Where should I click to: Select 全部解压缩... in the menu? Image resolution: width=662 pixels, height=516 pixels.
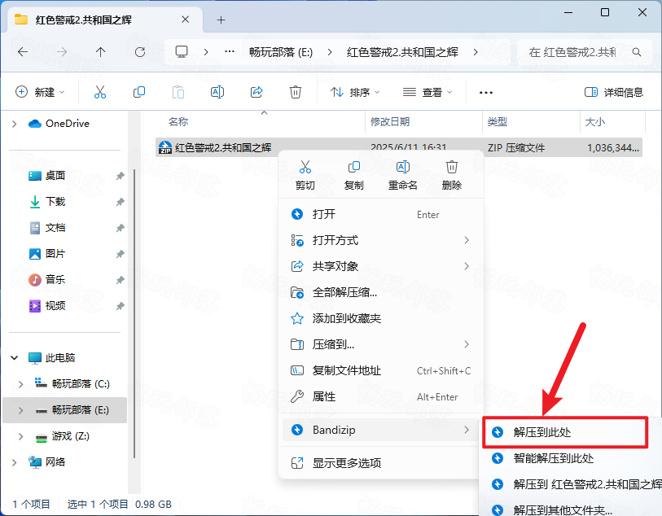(381, 292)
